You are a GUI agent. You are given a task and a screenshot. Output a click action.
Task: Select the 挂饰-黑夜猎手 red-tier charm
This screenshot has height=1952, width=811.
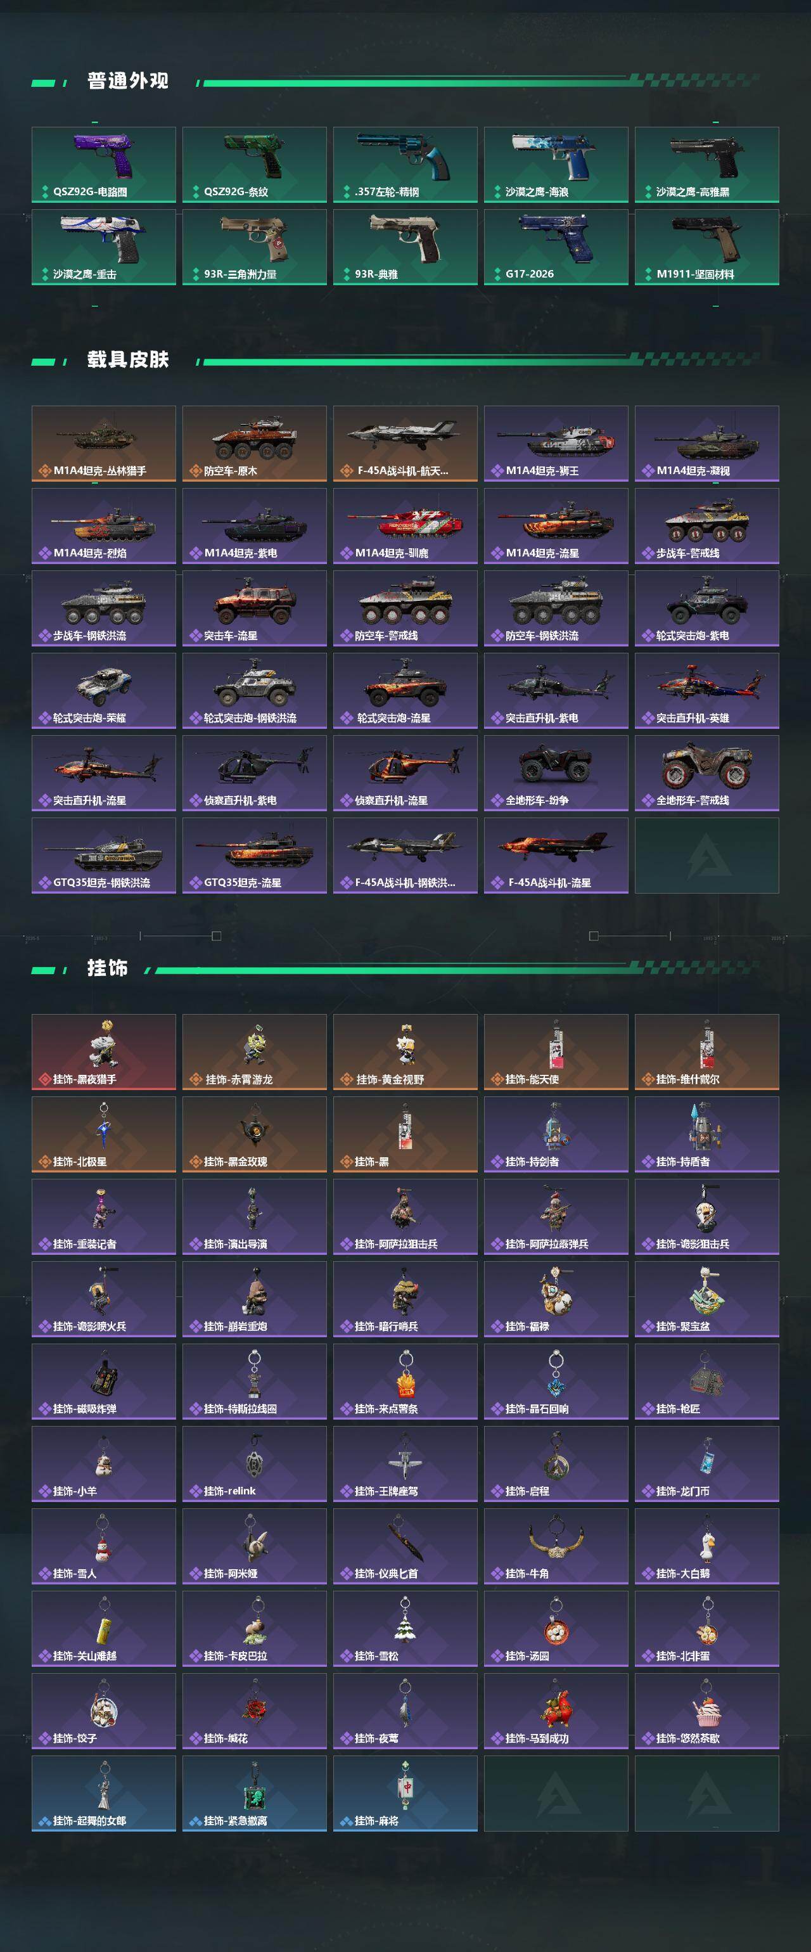pyautogui.click(x=104, y=1052)
